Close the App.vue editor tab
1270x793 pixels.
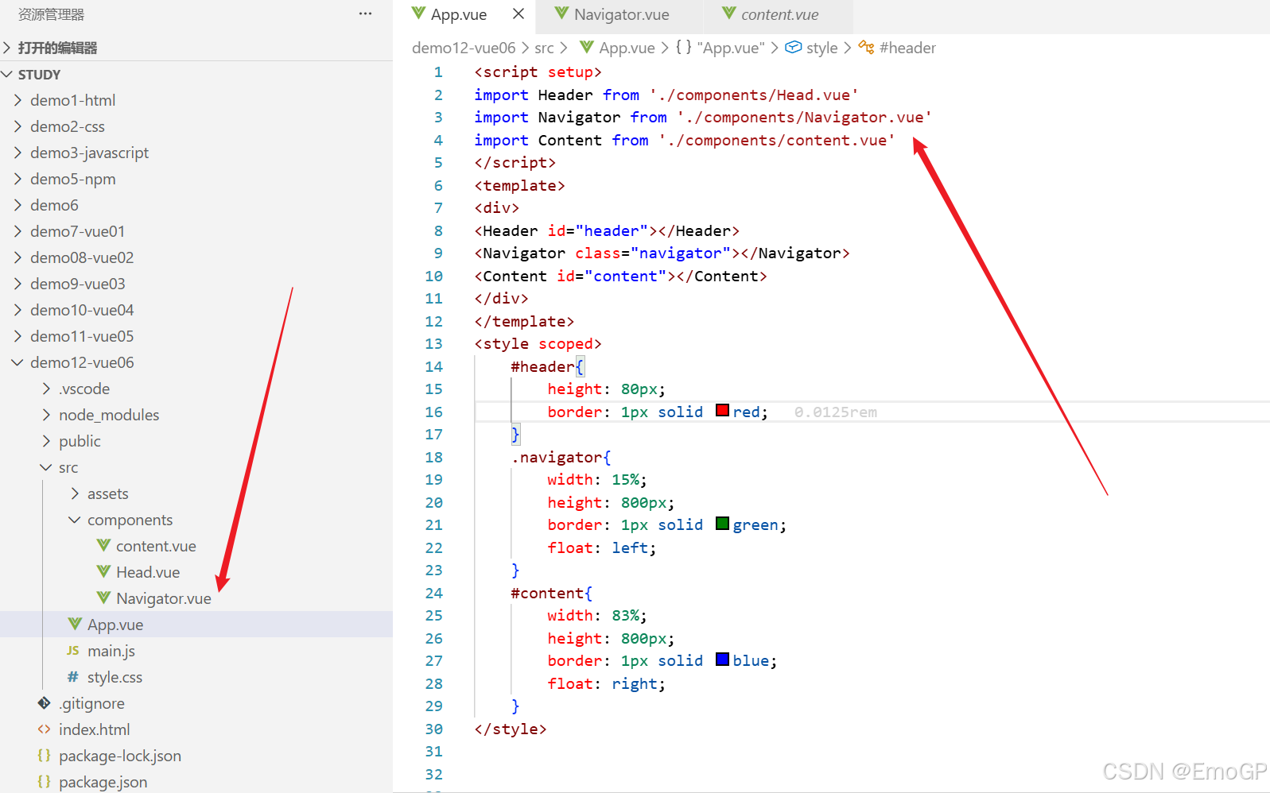(518, 14)
